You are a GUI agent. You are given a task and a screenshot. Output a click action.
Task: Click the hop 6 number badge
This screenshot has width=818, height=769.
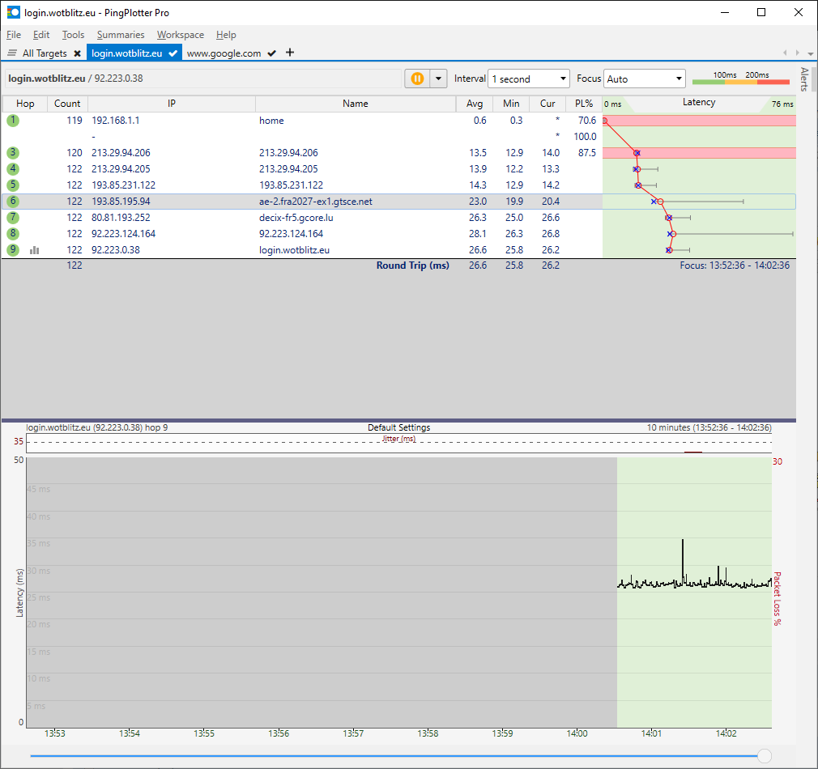pyautogui.click(x=13, y=202)
